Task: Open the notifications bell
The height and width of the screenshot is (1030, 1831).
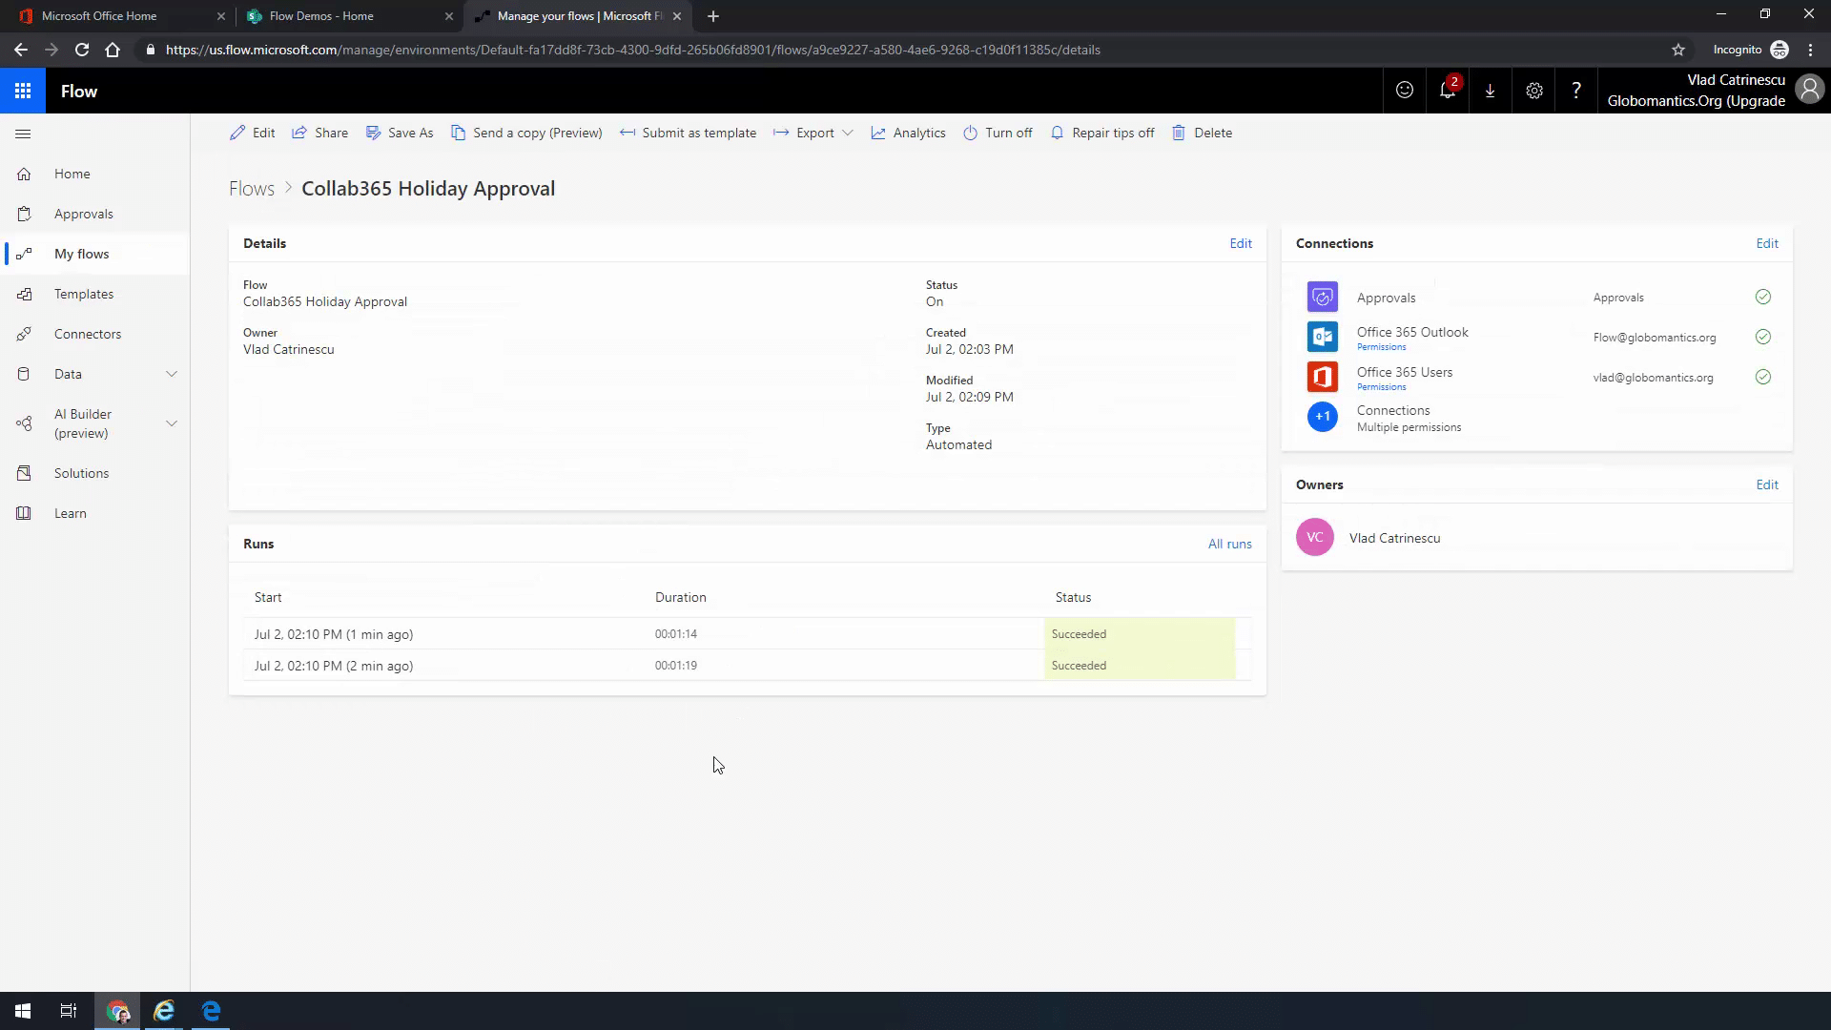Action: point(1448,91)
